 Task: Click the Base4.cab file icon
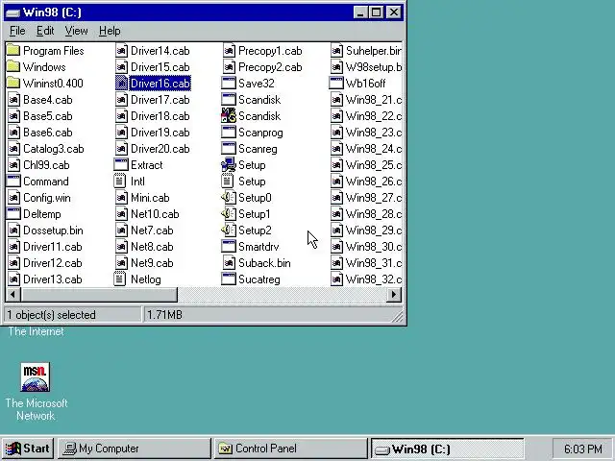click(x=13, y=100)
